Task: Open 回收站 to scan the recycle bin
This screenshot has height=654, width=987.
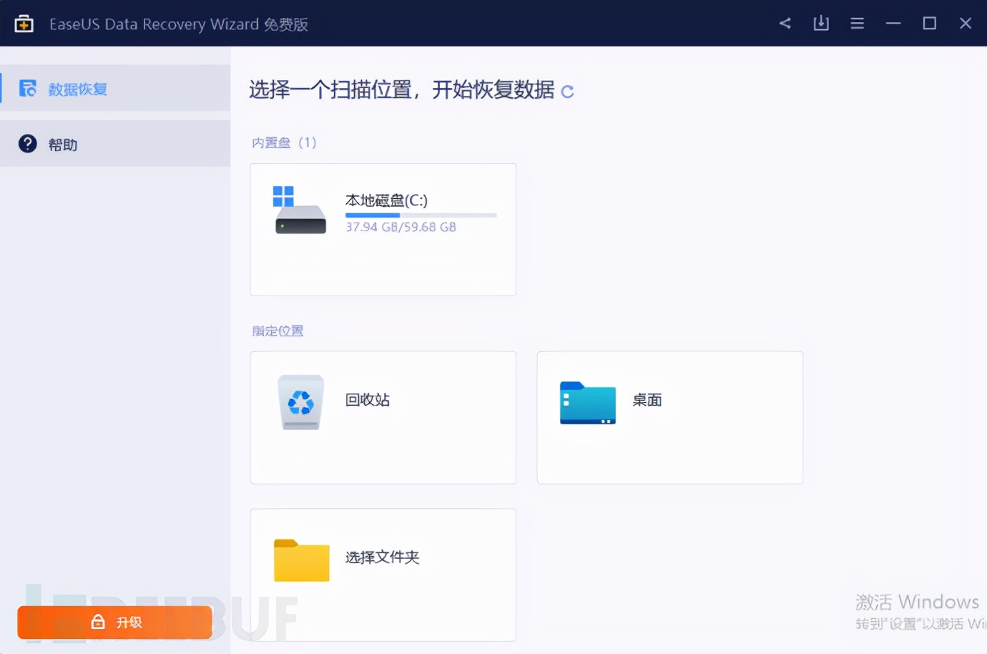Action: pyautogui.click(x=383, y=417)
